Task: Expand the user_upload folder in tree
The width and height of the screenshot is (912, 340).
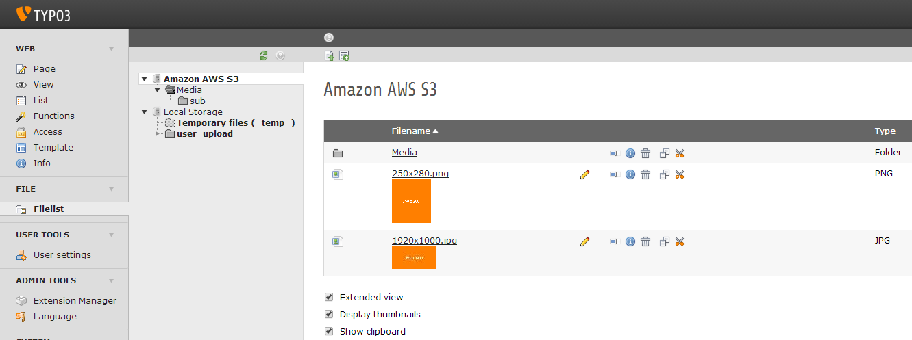Action: tap(157, 134)
